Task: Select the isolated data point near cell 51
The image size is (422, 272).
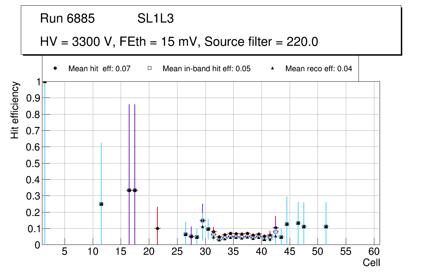Action: [326, 227]
